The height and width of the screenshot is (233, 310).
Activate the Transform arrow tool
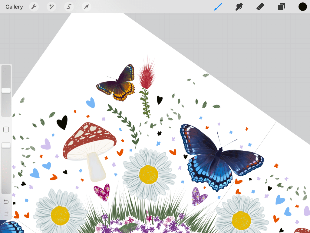(87, 7)
